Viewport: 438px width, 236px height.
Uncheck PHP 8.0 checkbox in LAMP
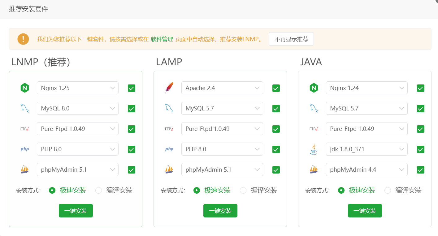tap(276, 149)
